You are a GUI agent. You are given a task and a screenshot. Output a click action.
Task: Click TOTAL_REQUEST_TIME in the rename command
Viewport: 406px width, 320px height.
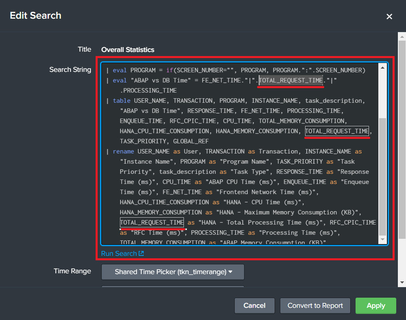[x=152, y=223]
